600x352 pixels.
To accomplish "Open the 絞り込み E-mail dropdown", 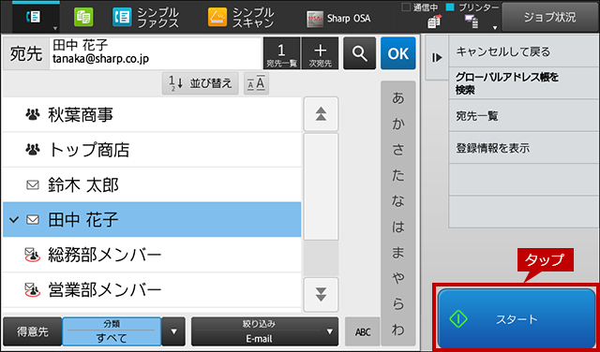I will pos(264,331).
